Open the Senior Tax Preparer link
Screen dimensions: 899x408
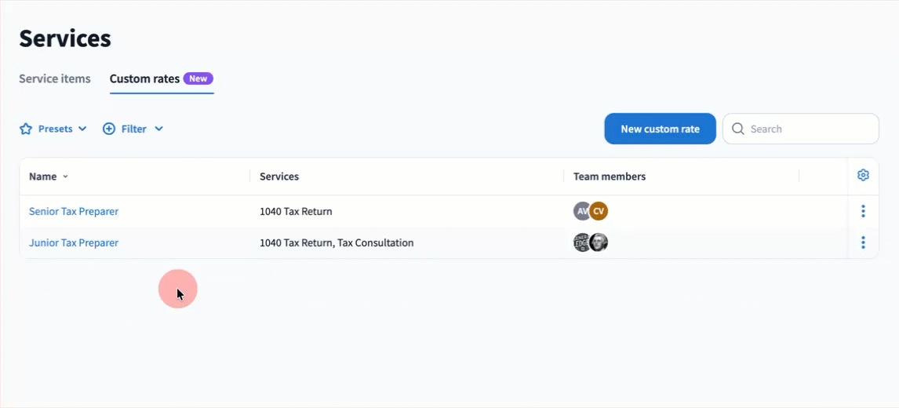click(x=74, y=211)
